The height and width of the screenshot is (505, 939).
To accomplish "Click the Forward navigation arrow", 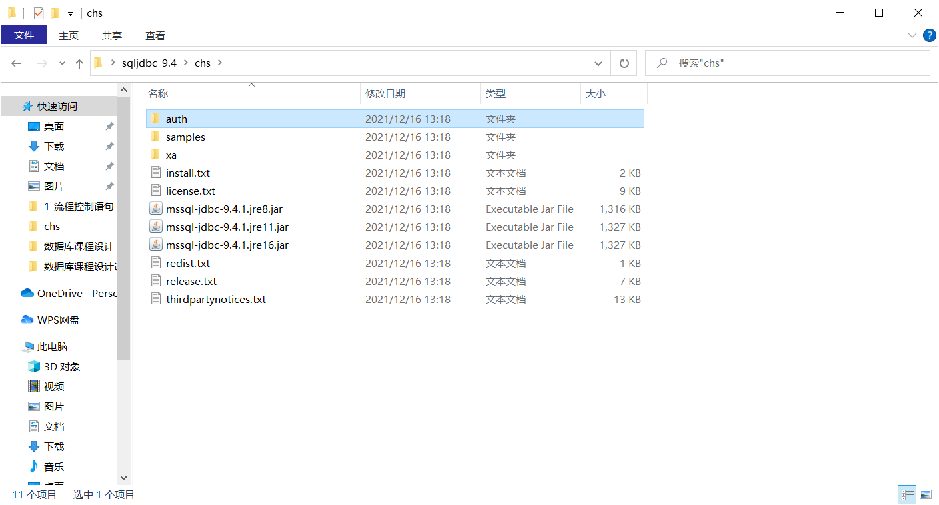I will click(42, 63).
